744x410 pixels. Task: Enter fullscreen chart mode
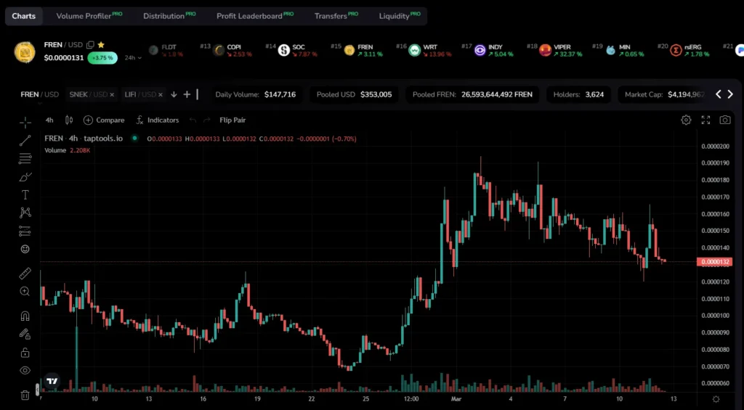click(x=705, y=120)
